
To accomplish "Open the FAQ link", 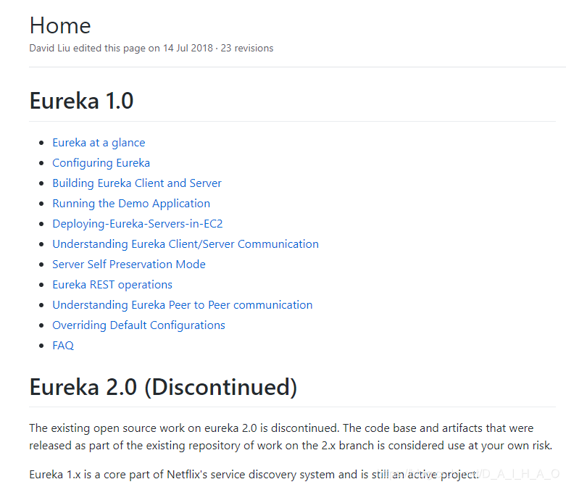I will (x=63, y=346).
